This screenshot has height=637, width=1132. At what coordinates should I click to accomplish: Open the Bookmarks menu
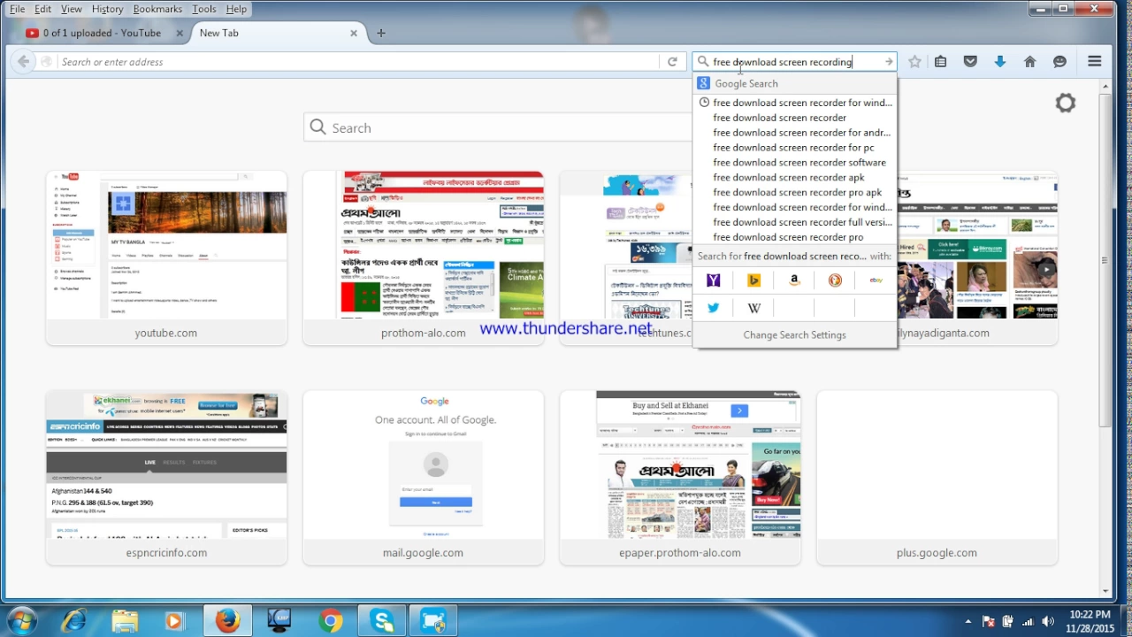(x=157, y=9)
